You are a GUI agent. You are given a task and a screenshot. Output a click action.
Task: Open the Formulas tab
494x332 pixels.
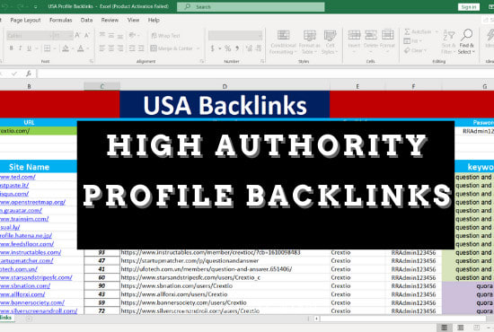(61, 20)
